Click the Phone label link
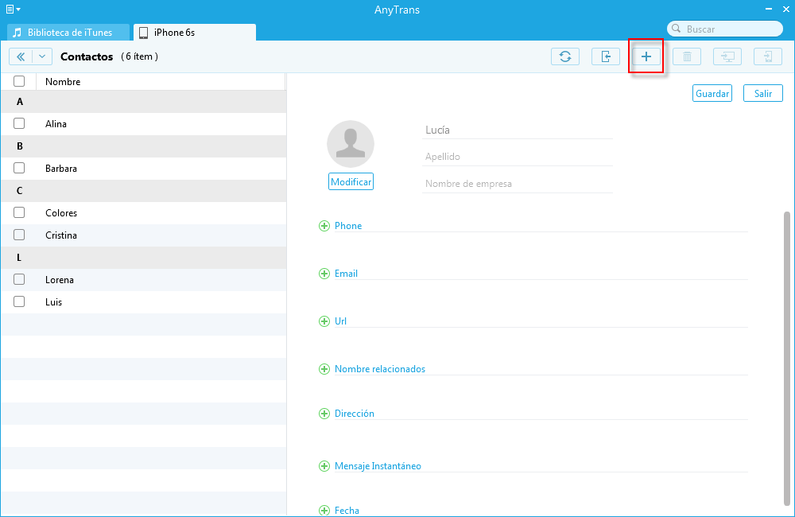Viewport: 795px width, 517px height. pyautogui.click(x=348, y=226)
